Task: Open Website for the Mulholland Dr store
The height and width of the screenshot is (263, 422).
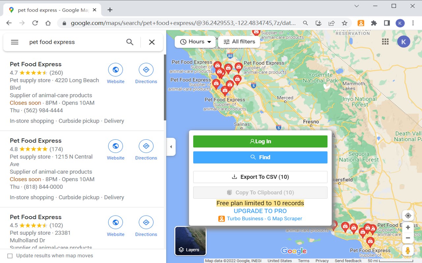Action: (116, 227)
